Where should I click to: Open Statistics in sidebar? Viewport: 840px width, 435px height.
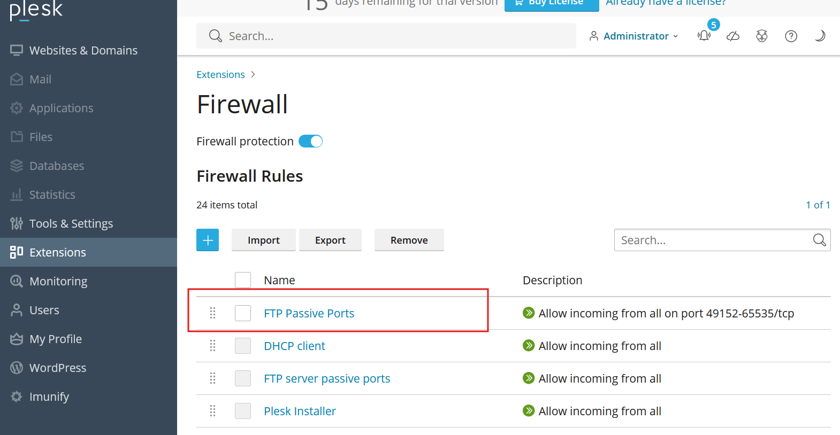pos(88,195)
